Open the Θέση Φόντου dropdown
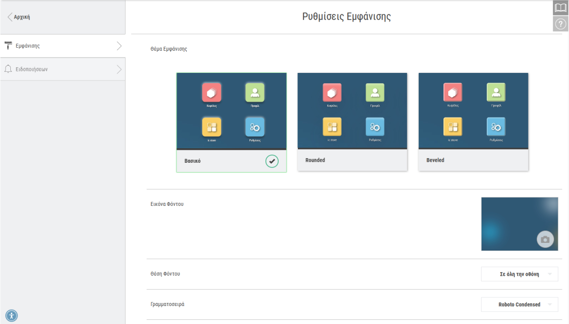 [x=520, y=274]
